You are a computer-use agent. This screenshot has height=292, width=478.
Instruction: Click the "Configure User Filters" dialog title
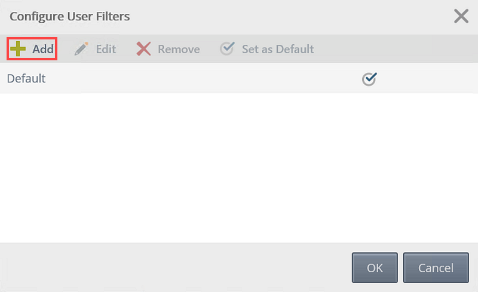[x=69, y=17]
